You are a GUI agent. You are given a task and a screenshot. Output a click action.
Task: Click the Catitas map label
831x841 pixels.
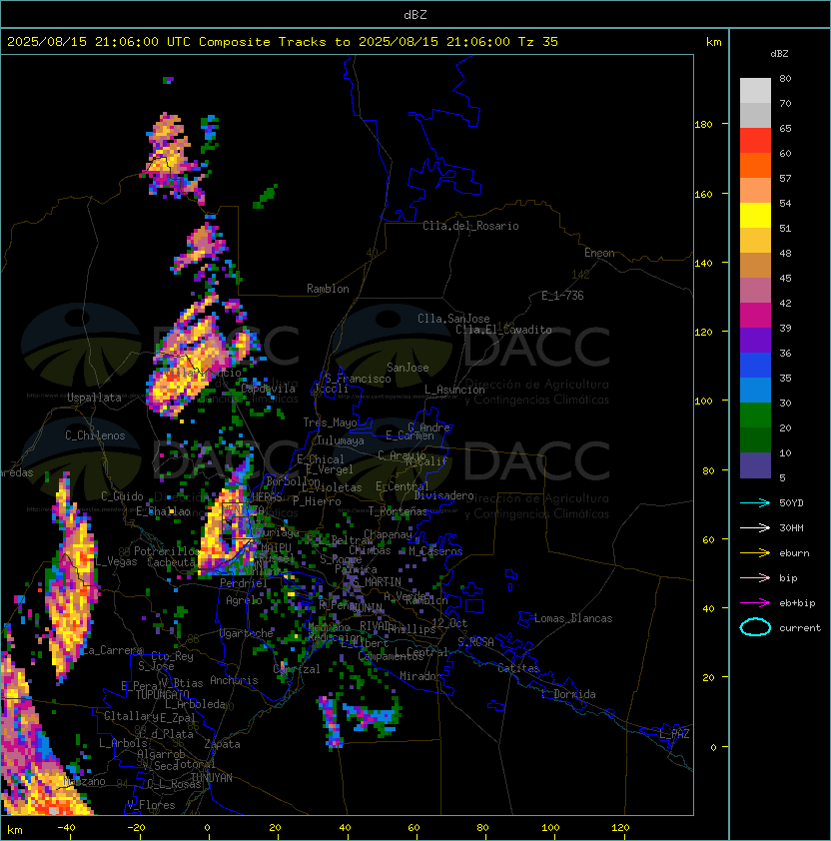pos(518,668)
